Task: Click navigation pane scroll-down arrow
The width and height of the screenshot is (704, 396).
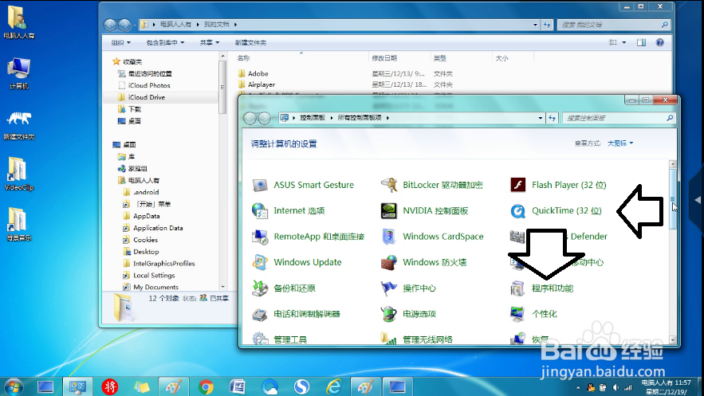Action: tap(222, 287)
